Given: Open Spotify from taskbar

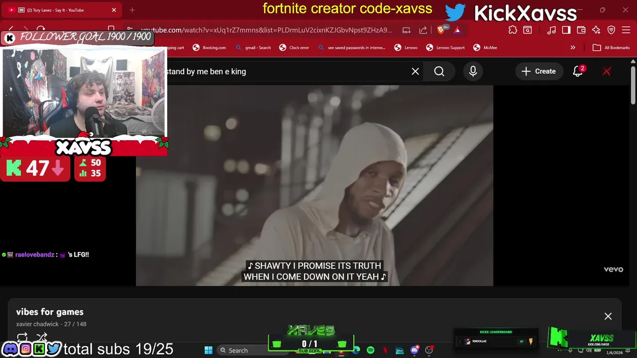Looking at the screenshot, I should [x=370, y=351].
